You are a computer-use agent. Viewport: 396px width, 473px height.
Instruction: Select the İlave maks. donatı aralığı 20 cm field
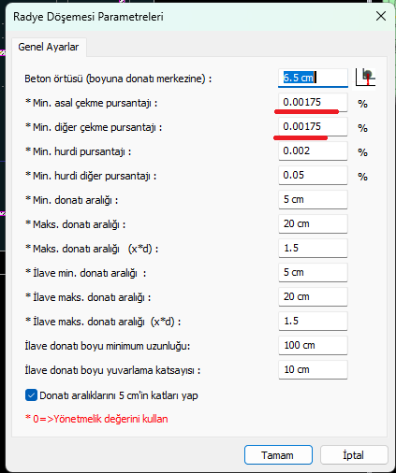313,296
